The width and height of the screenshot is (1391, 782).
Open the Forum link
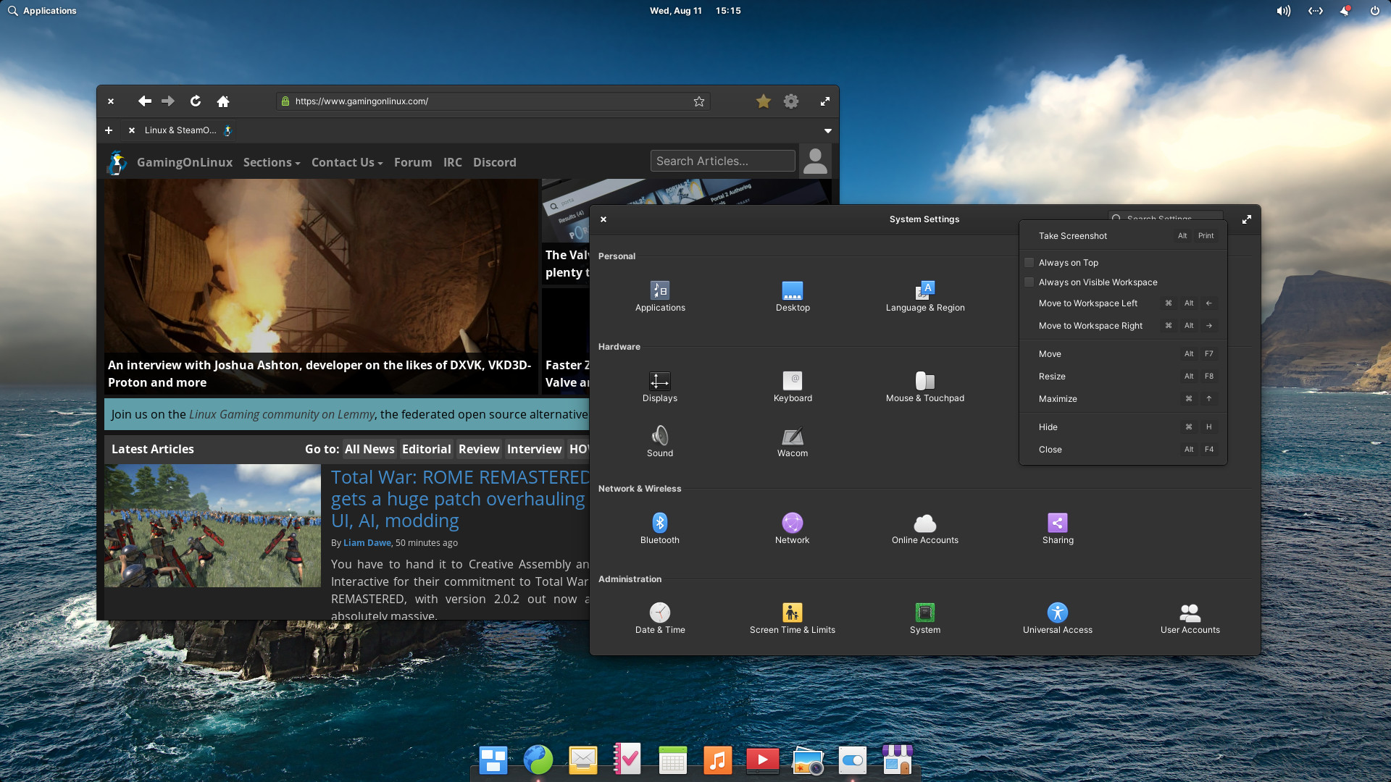(x=413, y=162)
